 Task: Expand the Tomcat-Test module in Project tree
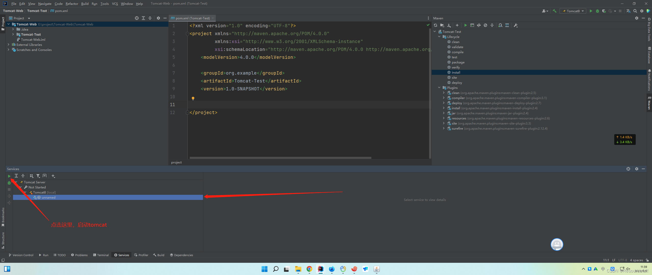tap(13, 34)
